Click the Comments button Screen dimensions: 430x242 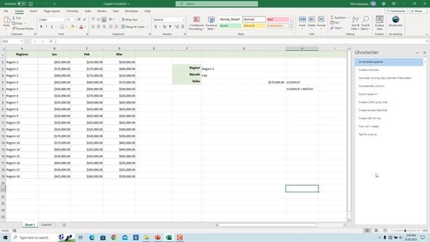click(x=396, y=11)
